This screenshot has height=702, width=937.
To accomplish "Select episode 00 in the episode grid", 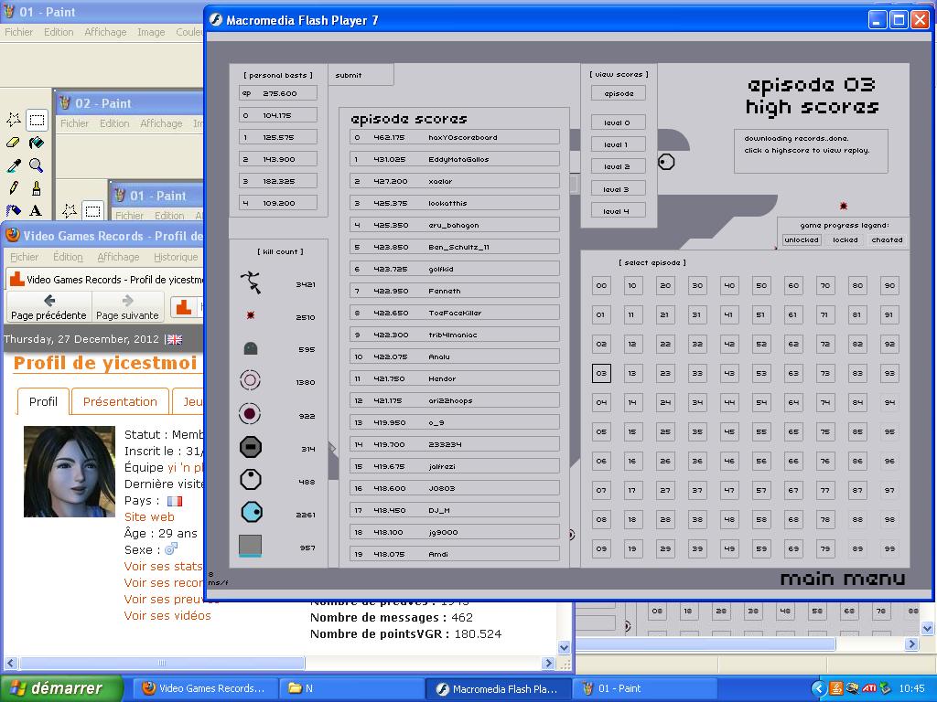I will click(x=601, y=285).
